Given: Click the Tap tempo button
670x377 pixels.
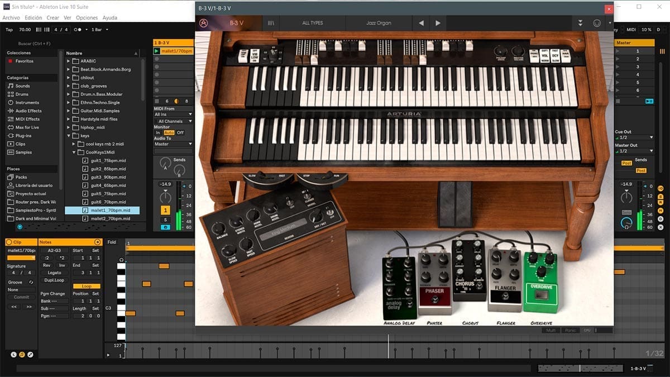Looking at the screenshot, I should [x=9, y=30].
